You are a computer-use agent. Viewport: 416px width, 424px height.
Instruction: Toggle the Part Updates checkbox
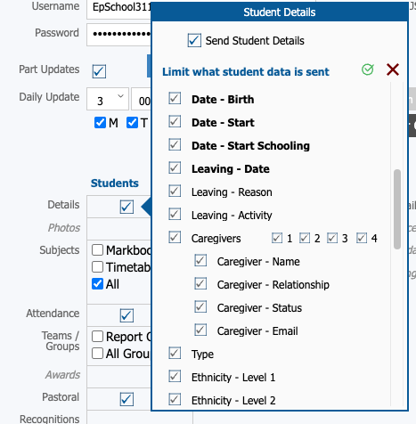point(99,71)
